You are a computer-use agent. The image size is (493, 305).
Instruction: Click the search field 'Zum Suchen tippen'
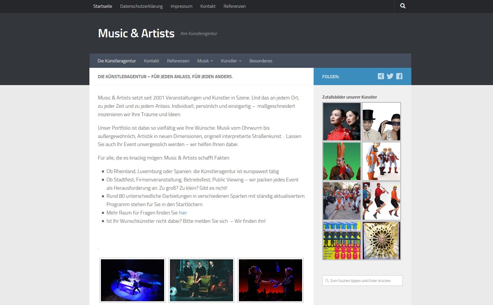(362, 281)
